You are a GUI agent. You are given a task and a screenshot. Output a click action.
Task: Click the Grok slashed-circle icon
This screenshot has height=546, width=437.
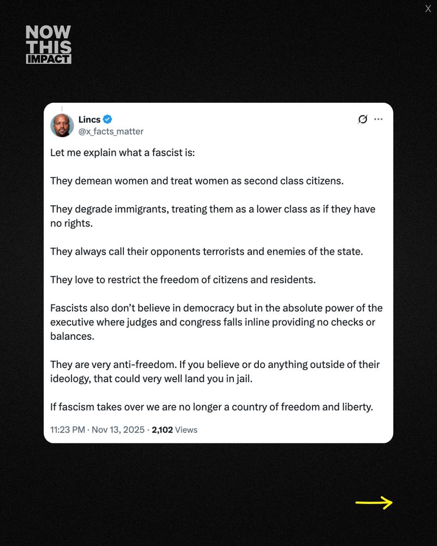(363, 120)
